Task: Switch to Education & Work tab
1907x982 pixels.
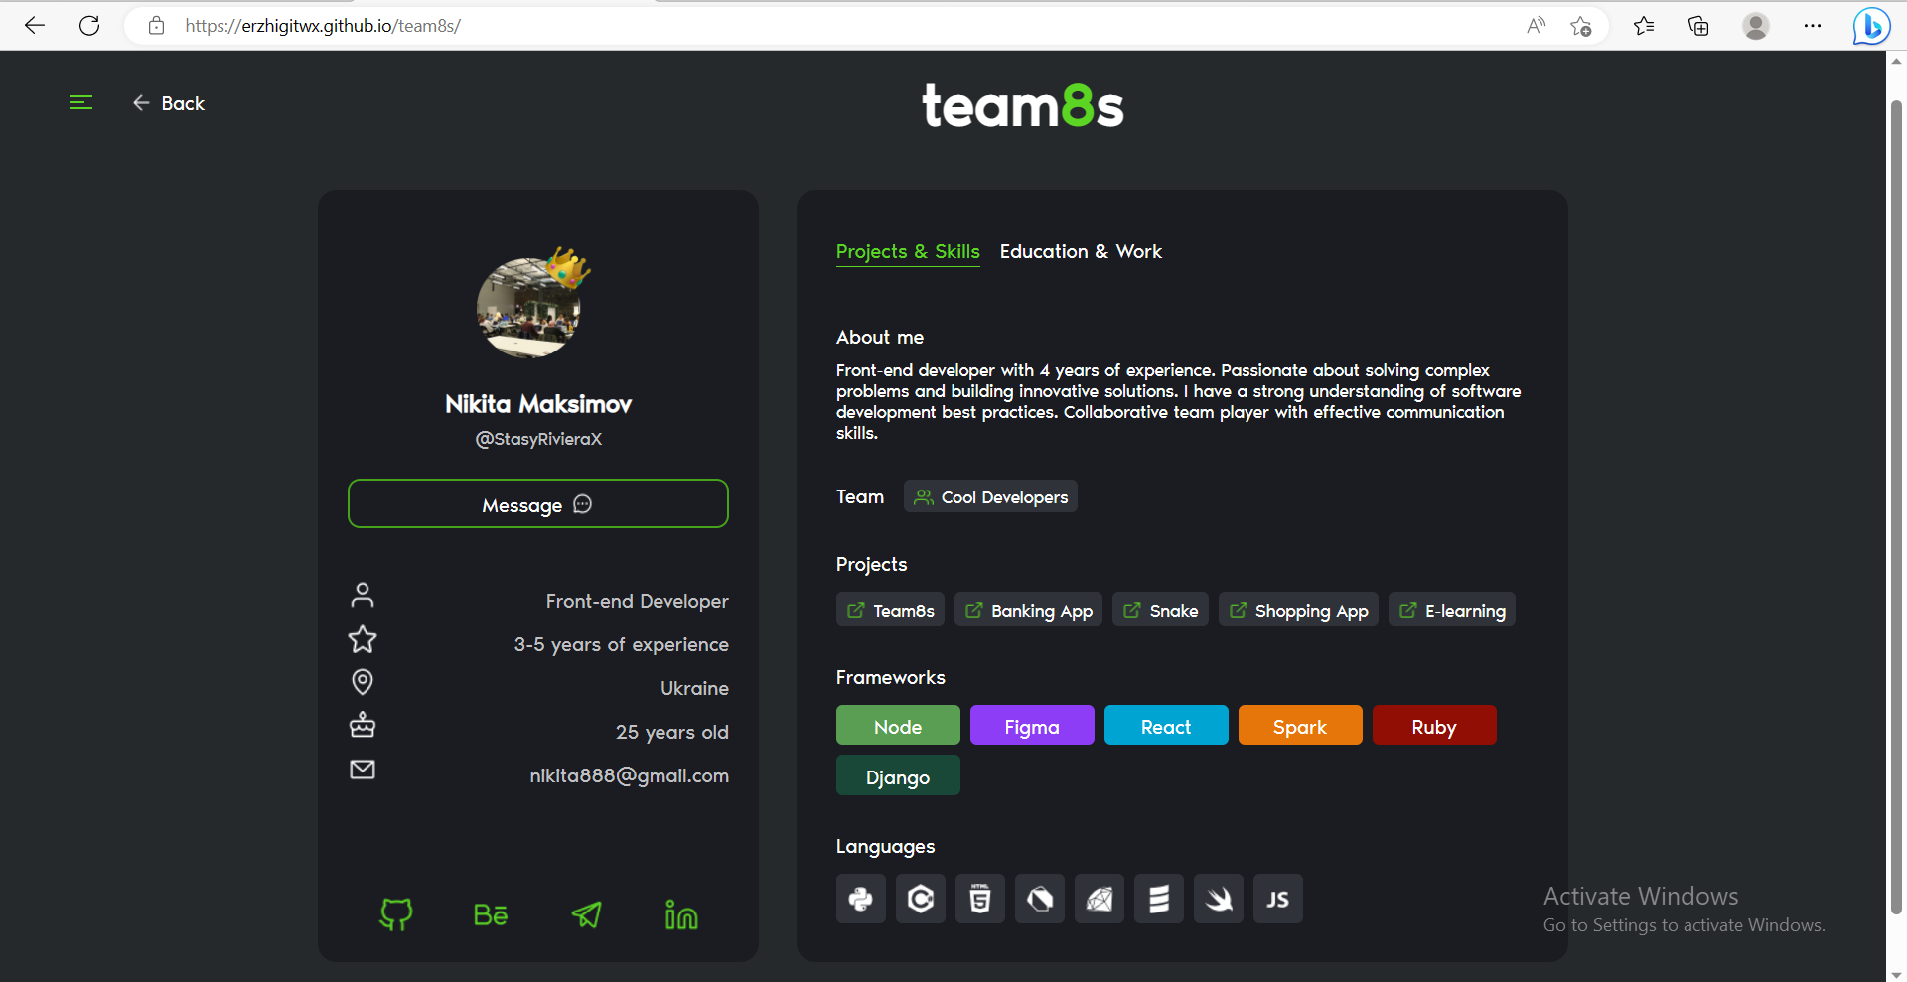Action: click(1081, 252)
